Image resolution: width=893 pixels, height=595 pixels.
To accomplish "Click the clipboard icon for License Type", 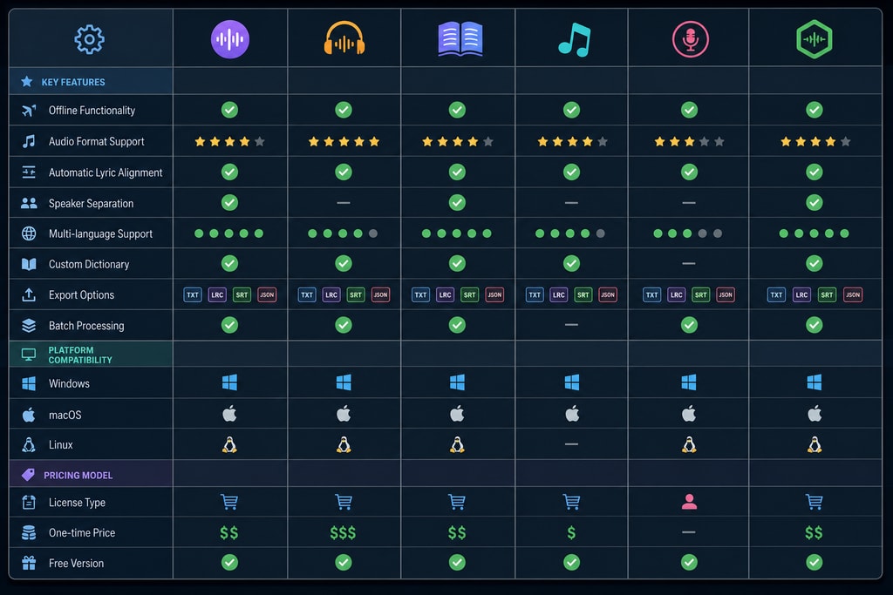I will (x=29, y=503).
